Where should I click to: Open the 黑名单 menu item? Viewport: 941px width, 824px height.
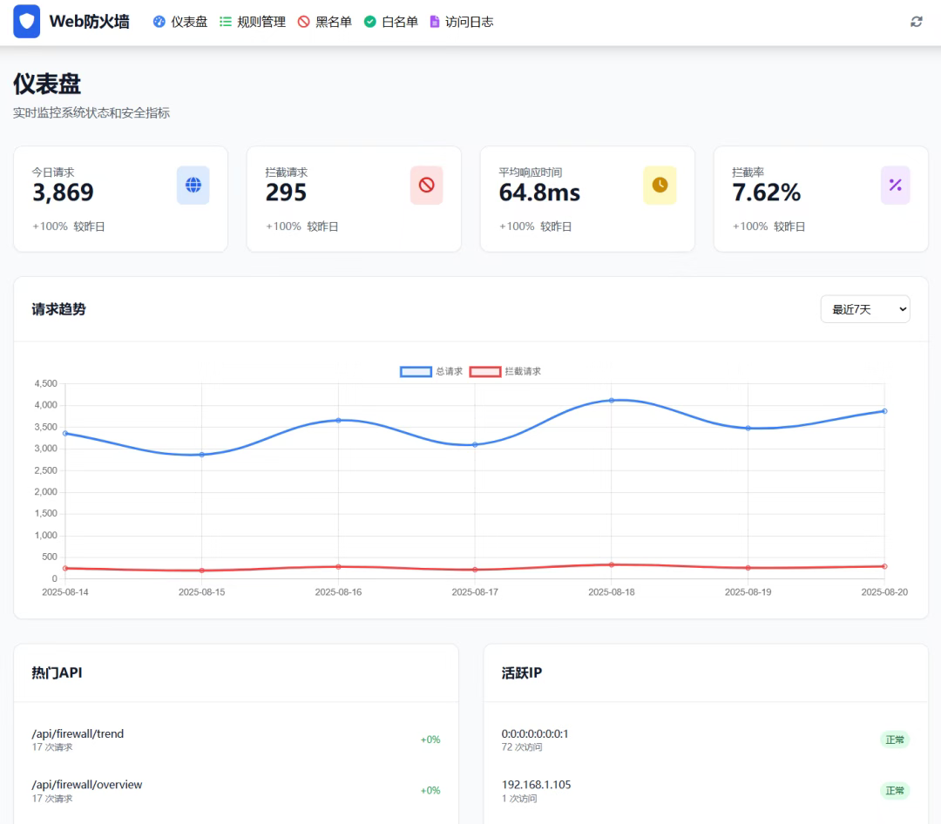click(x=324, y=22)
